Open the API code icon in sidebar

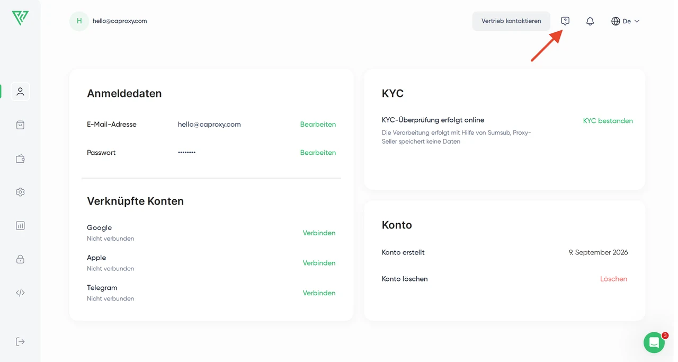point(20,293)
